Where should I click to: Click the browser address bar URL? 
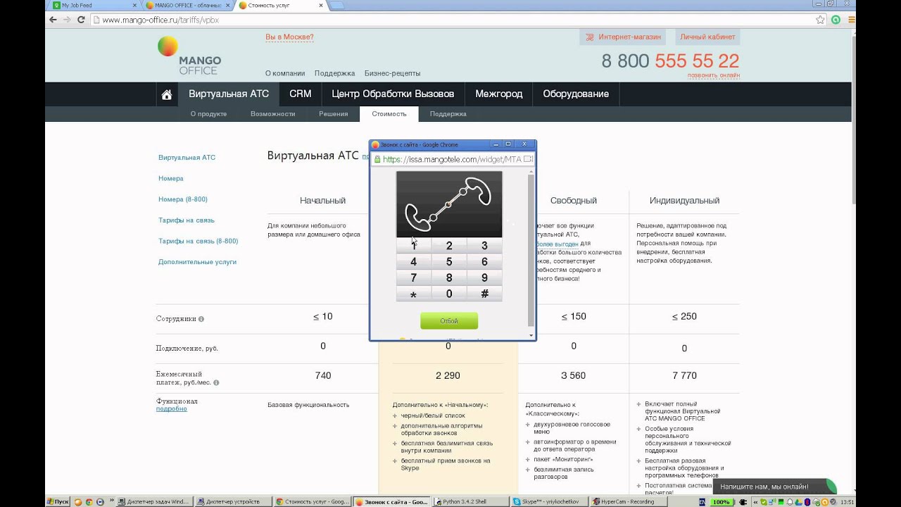161,20
